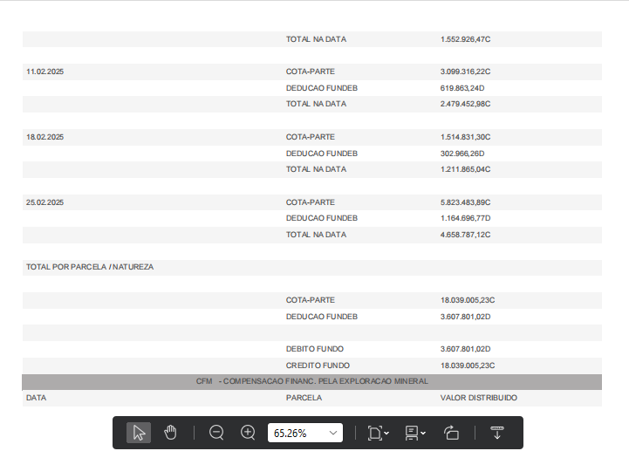The image size is (629, 451).
Task: Expand the fit page options dropdown
Action: tap(379, 433)
